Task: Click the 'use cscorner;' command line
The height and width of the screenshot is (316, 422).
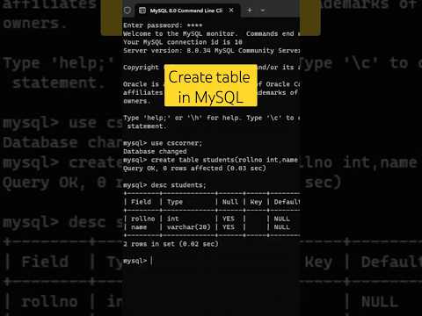Action: (x=163, y=143)
